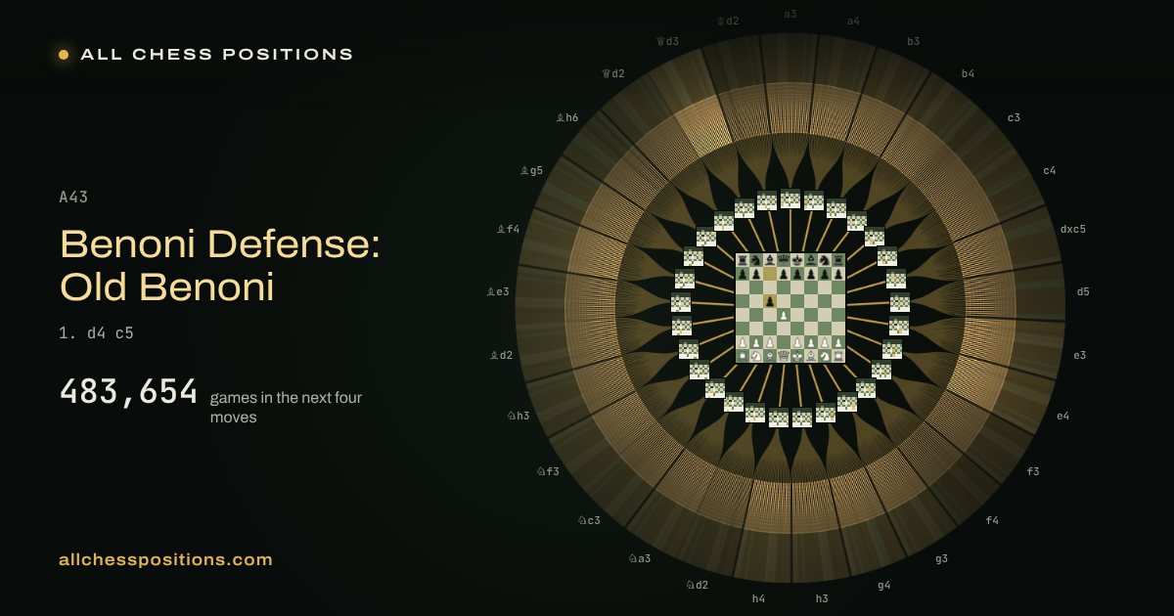Click the orange dot beside All Chess Positions
Viewport: 1174px width, 616px height.
click(64, 55)
